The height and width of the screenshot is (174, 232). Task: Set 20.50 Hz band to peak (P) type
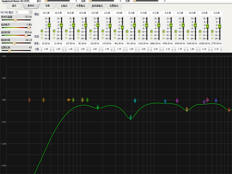(x=42, y=31)
